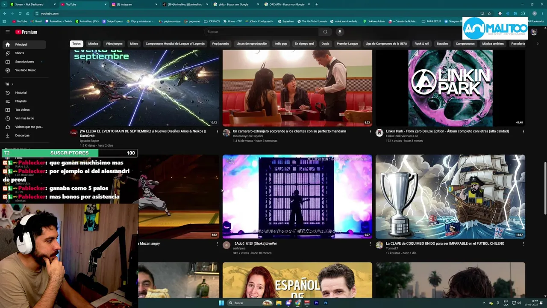
Task: Open Ver más tarde list
Action: (x=24, y=118)
